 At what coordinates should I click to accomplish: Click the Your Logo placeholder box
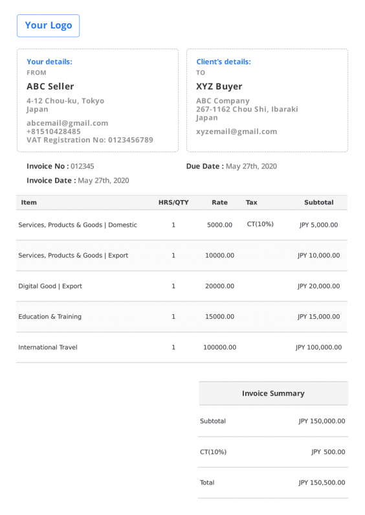[49, 26]
